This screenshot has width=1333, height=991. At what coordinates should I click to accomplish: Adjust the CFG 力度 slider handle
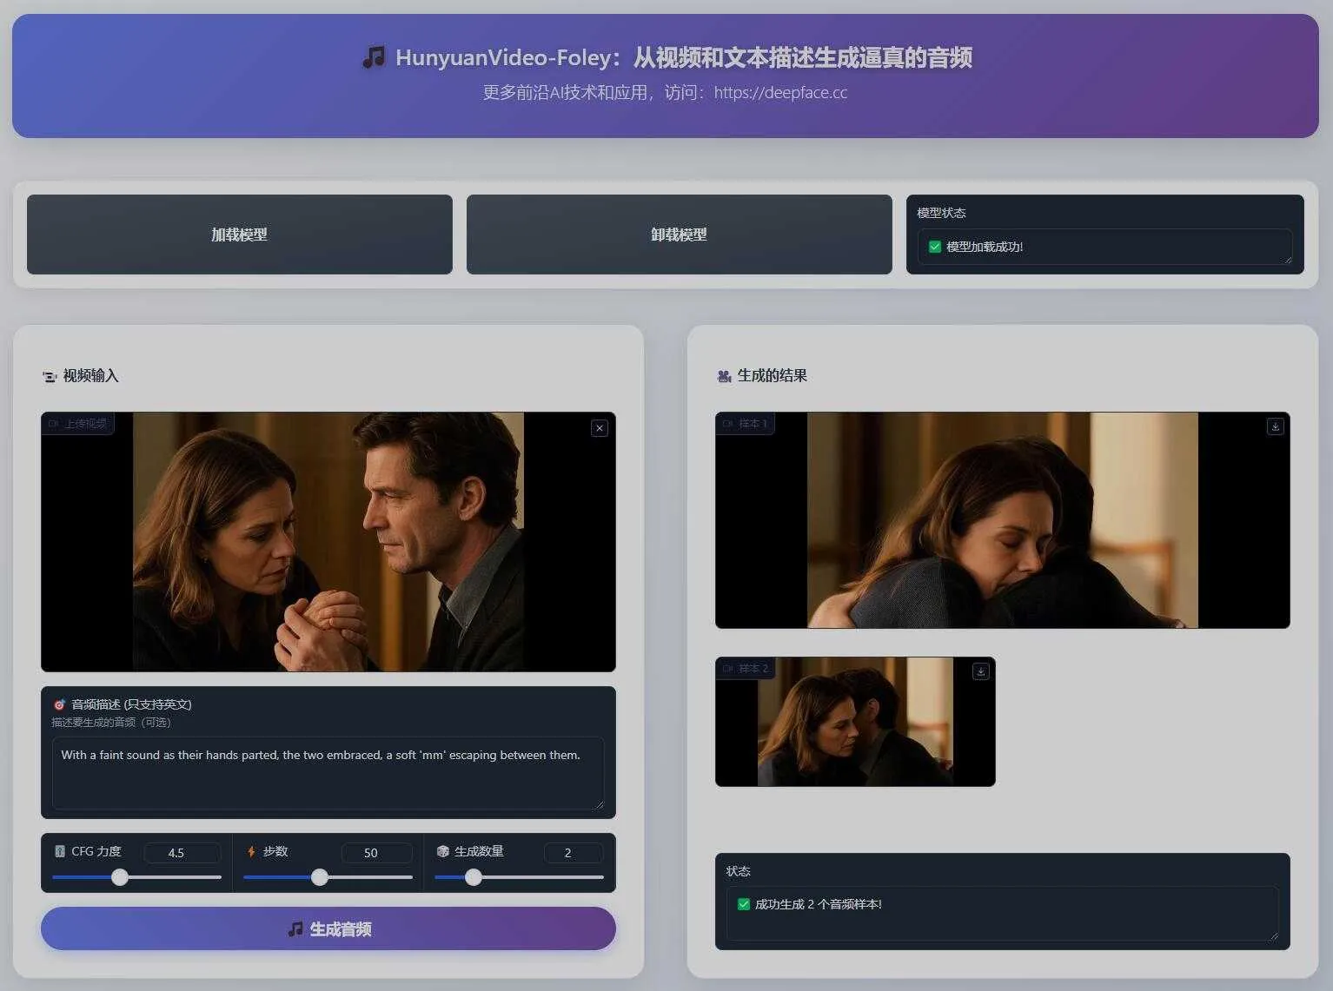120,877
